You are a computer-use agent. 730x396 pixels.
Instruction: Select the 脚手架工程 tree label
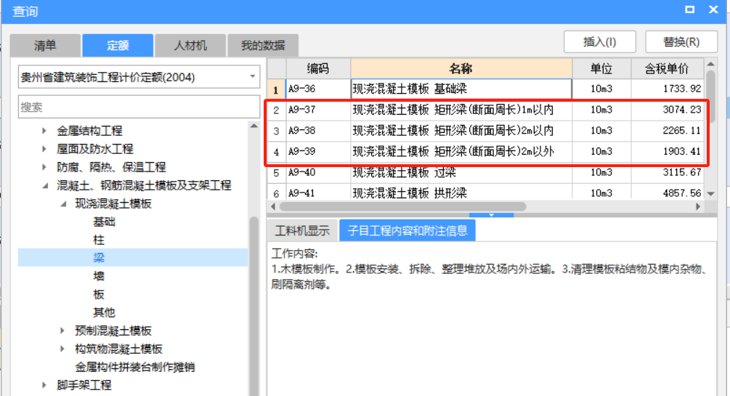pos(84,385)
